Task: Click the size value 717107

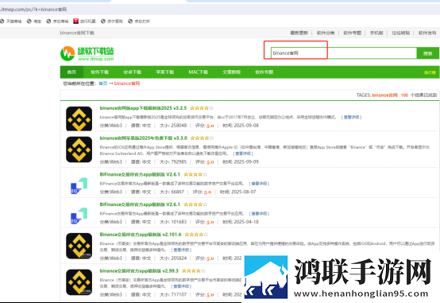Action: coord(179,294)
